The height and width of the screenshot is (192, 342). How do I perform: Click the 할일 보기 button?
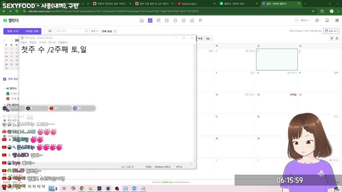[x=331, y=31]
